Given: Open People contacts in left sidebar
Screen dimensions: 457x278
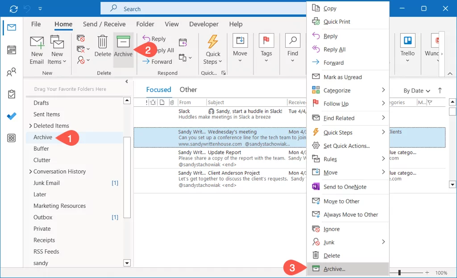Looking at the screenshot, I should (12, 72).
